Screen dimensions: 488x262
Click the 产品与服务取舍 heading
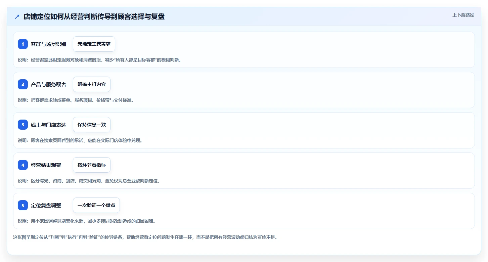point(48,84)
